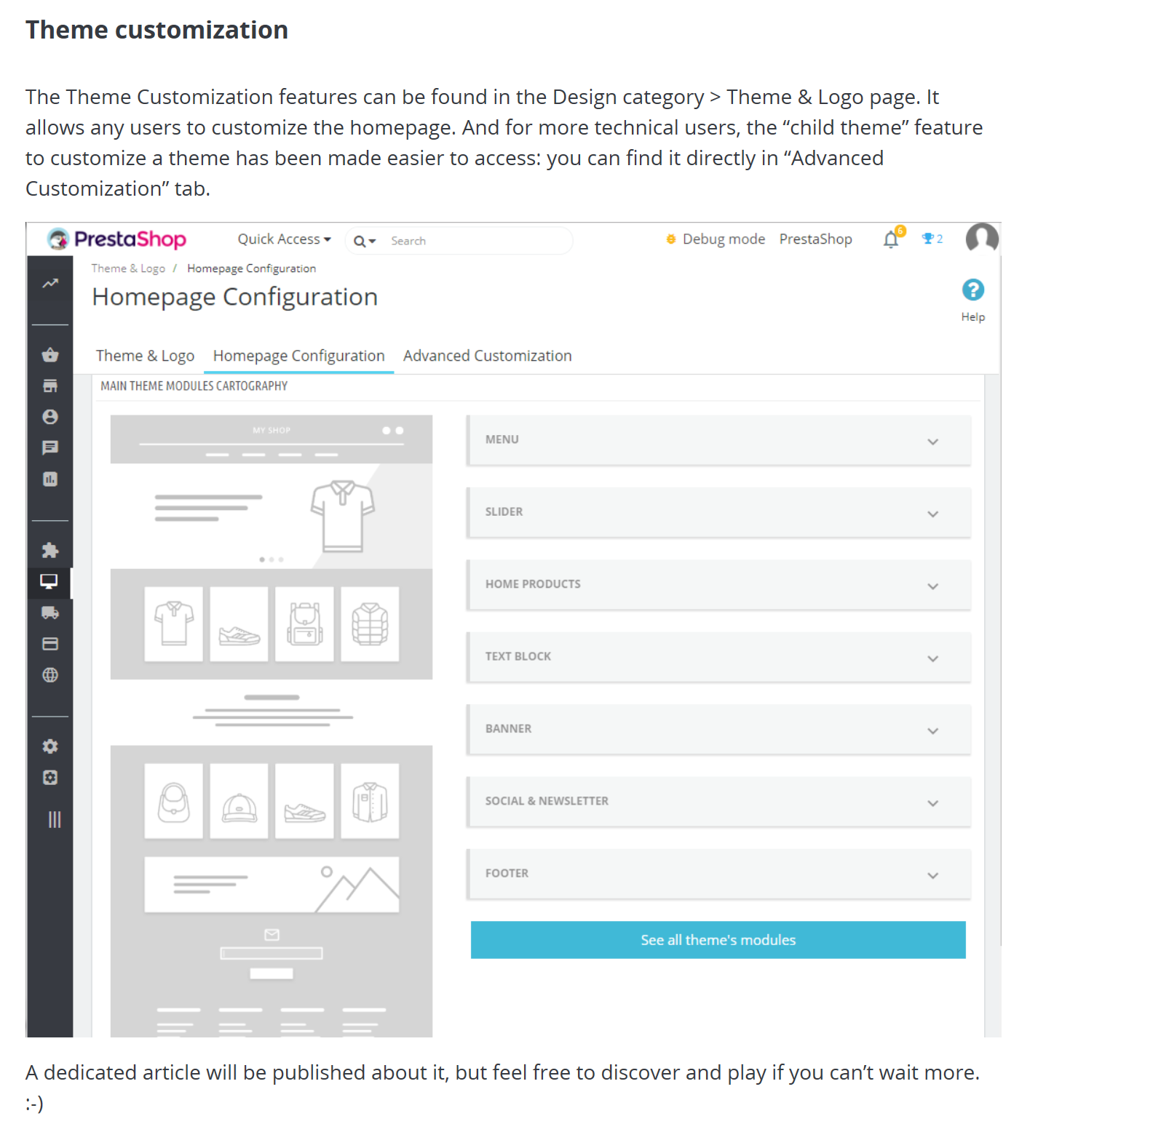Image resolution: width=1169 pixels, height=1148 pixels.
Task: Expand the HOME PRODUCTS section
Action: tap(718, 584)
